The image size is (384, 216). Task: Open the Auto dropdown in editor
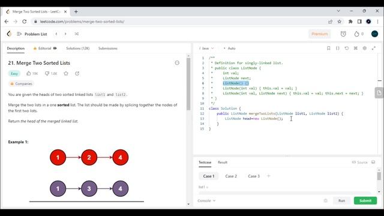pos(229,49)
